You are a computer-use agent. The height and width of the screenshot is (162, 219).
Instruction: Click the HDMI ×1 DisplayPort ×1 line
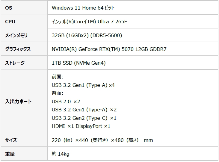coord(81,126)
